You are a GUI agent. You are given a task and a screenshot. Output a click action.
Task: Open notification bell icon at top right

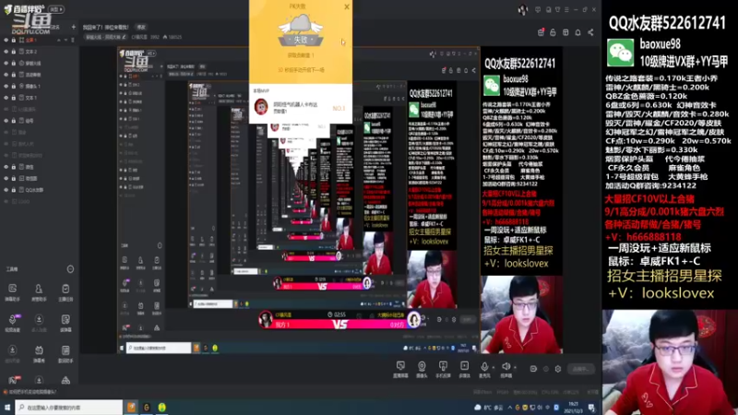[578, 32]
